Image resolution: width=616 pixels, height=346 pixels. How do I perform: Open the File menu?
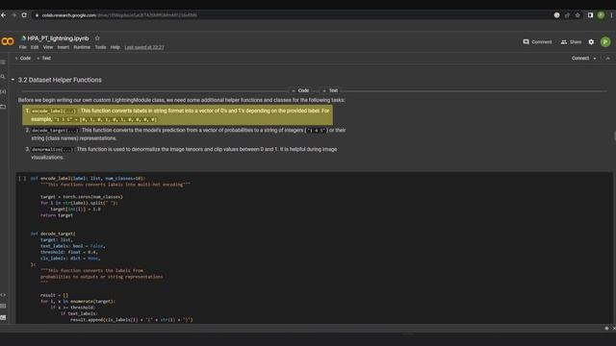tap(23, 47)
